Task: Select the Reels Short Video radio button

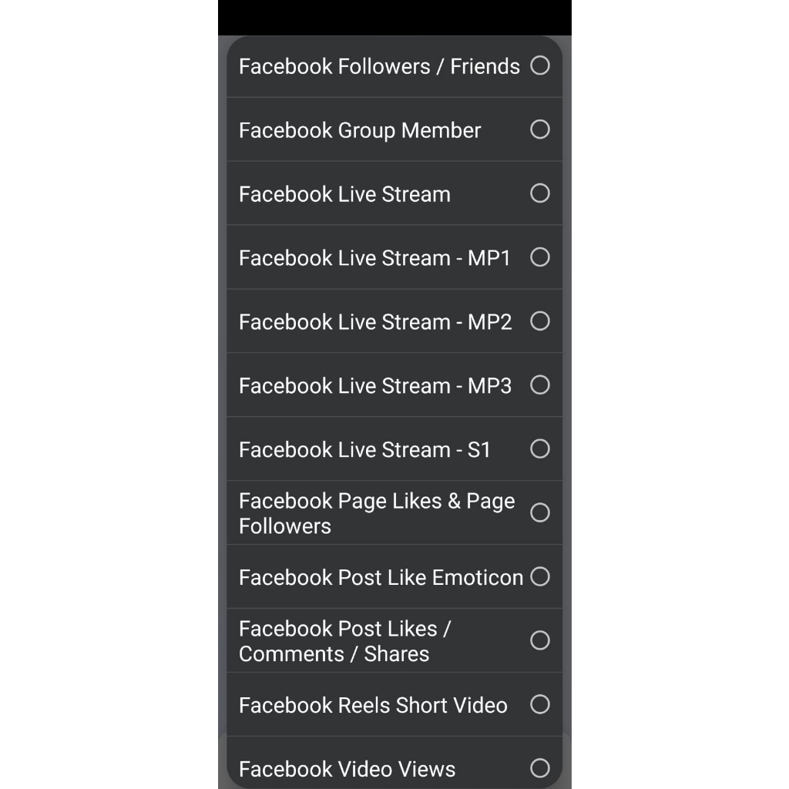Action: 540,705
